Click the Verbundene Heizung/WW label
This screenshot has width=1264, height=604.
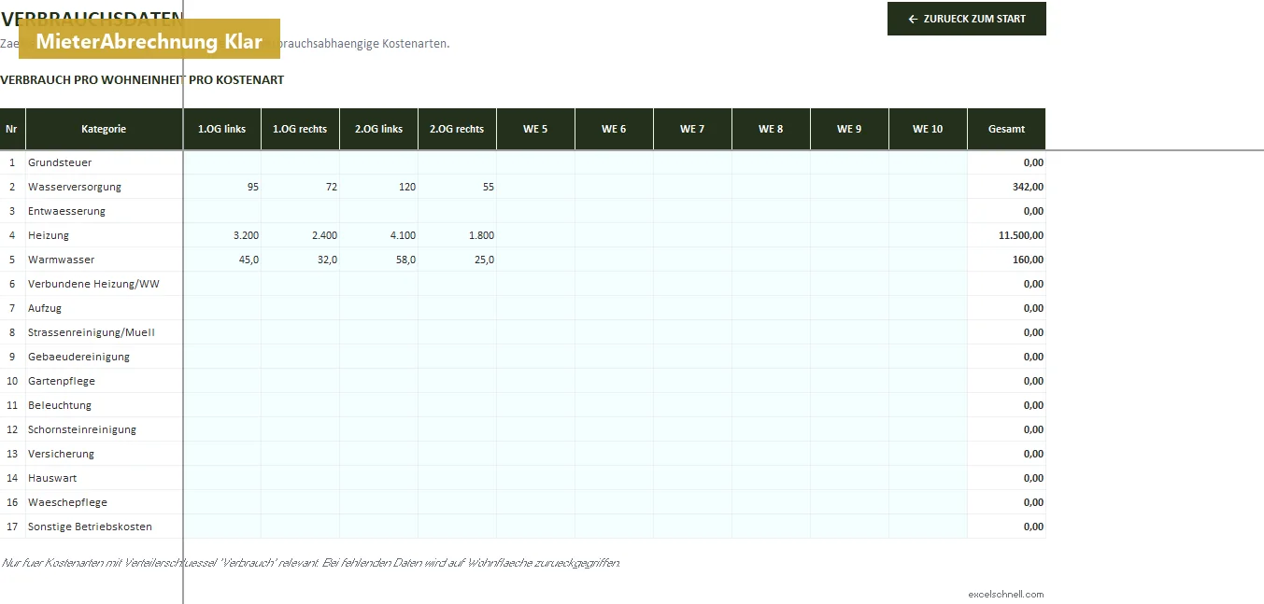93,284
